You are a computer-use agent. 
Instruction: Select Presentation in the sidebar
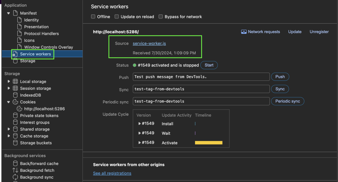pyautogui.click(x=36, y=27)
